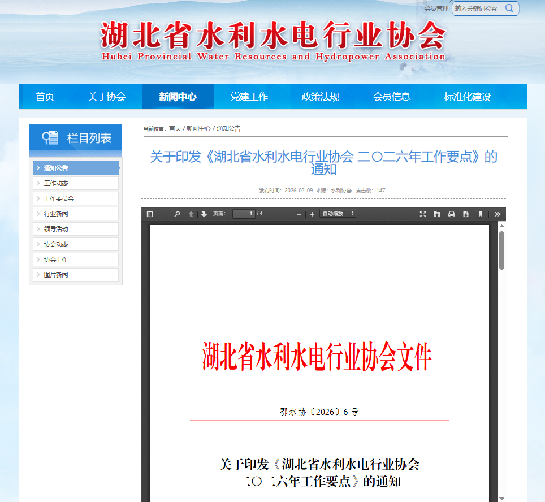Expand more tools with the double-chevron button

click(497, 214)
